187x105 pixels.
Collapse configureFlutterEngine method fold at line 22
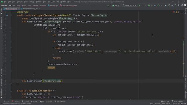pyautogui.click(x=11, y=15)
